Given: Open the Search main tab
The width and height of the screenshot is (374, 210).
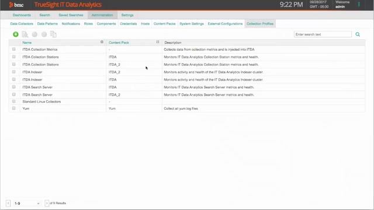Looking at the screenshot, I should click(45, 15).
